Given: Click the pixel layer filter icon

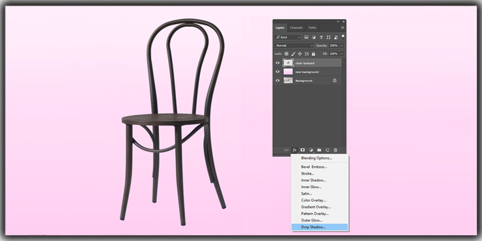Looking at the screenshot, I should [x=307, y=37].
